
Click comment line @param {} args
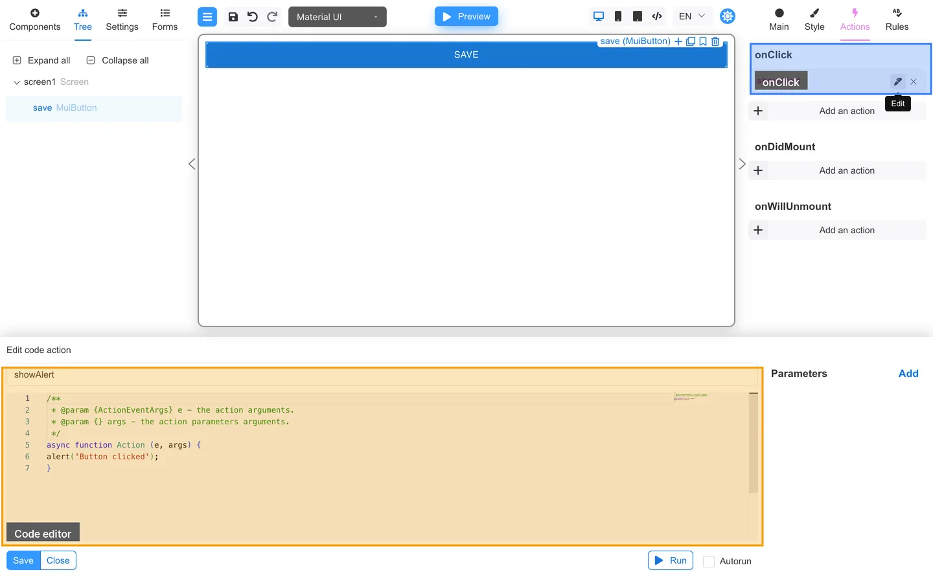pos(170,422)
